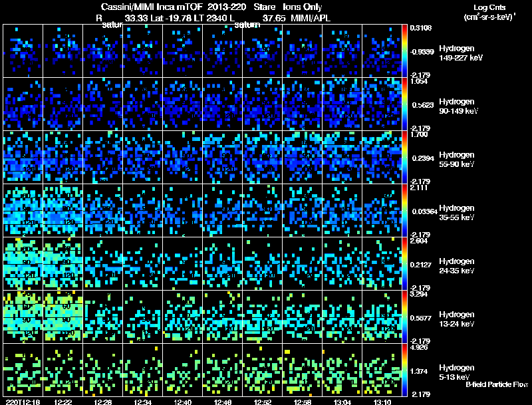Click the '33.33' R value in header
532x405 pixels.
(x=136, y=18)
